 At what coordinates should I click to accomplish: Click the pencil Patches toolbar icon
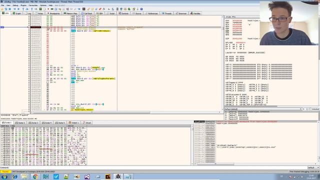pos(88,9)
